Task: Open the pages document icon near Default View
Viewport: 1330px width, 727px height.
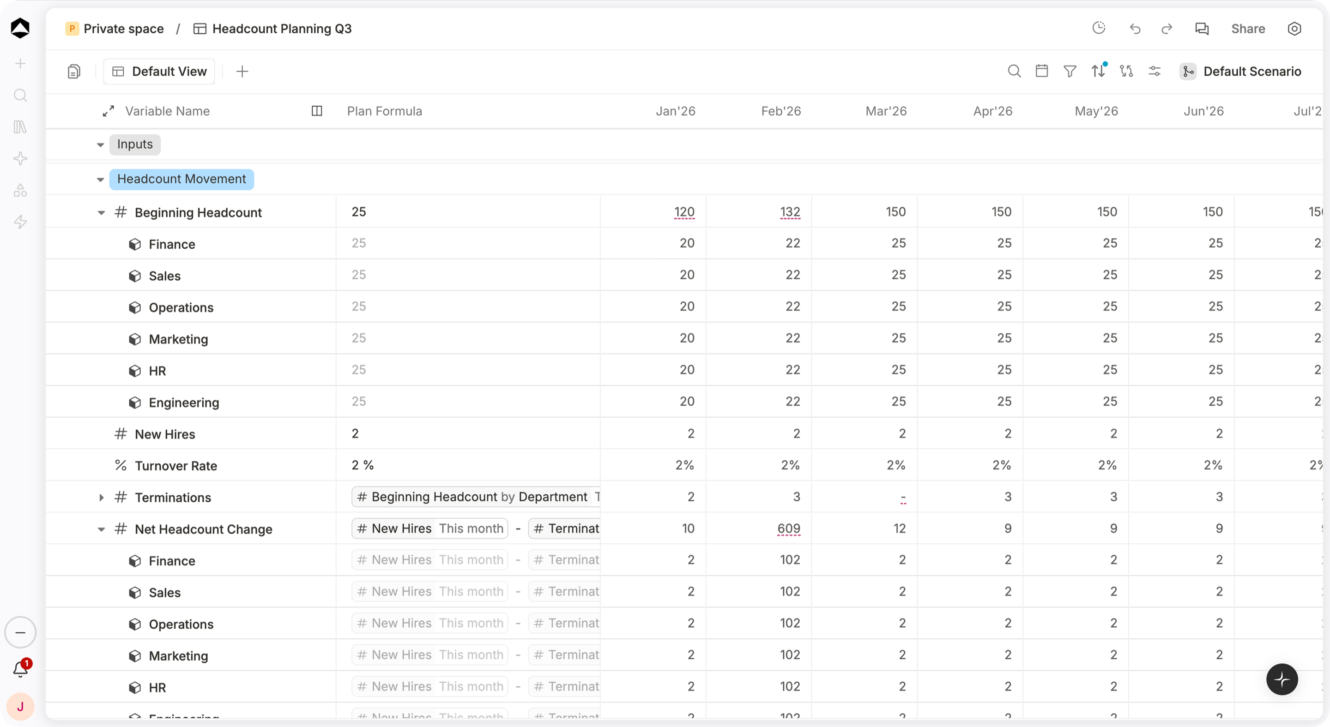Action: [74, 71]
